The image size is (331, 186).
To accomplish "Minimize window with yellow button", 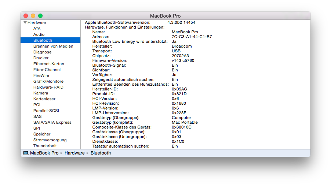I will [x=33, y=16].
